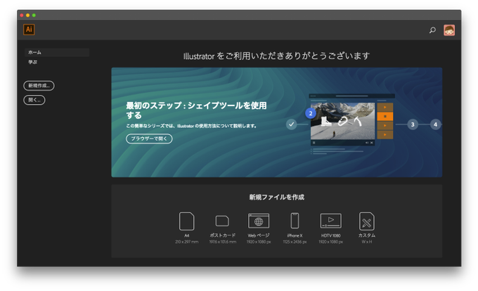Click the 開く button in the sidebar

(x=34, y=100)
